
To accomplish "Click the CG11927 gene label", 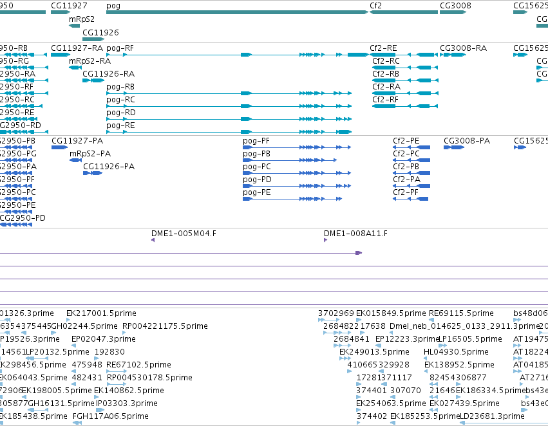I will coord(69,6).
